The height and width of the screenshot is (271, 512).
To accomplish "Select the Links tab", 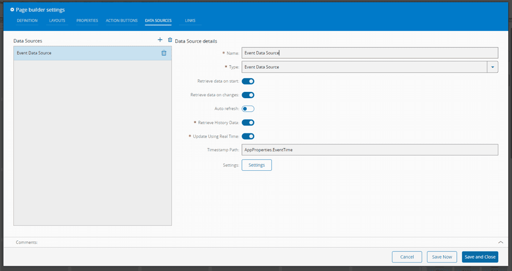I will 190,21.
